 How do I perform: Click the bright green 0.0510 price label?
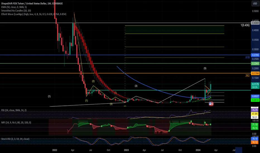coord(255,100)
